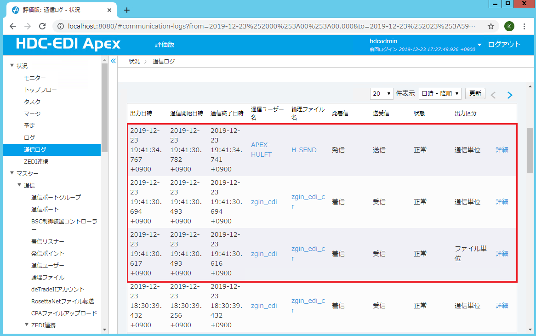The image size is (536, 336).
Task: Bookmark page with star icon
Action: coord(491,26)
